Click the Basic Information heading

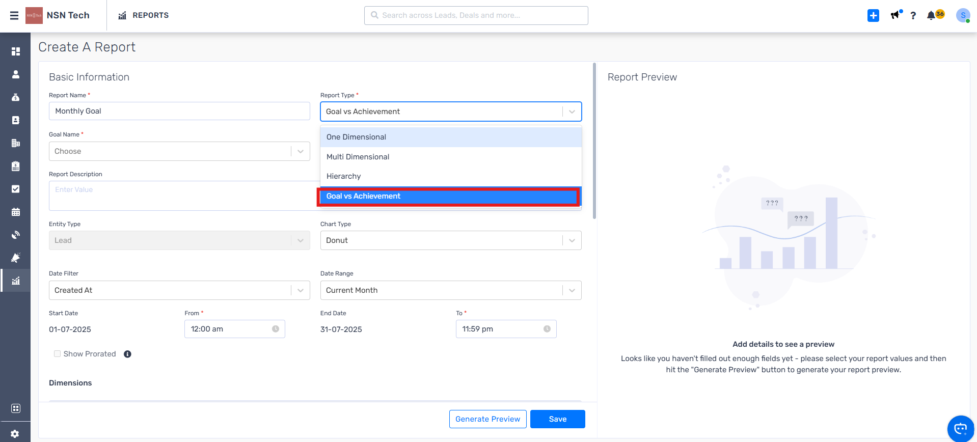(x=89, y=77)
